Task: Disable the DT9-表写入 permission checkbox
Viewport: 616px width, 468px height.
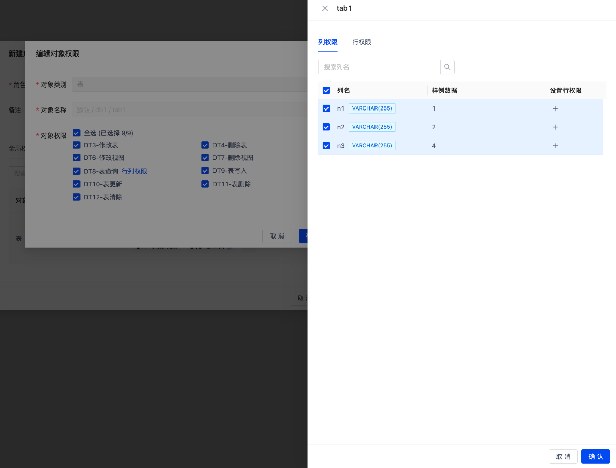Action: pos(205,171)
